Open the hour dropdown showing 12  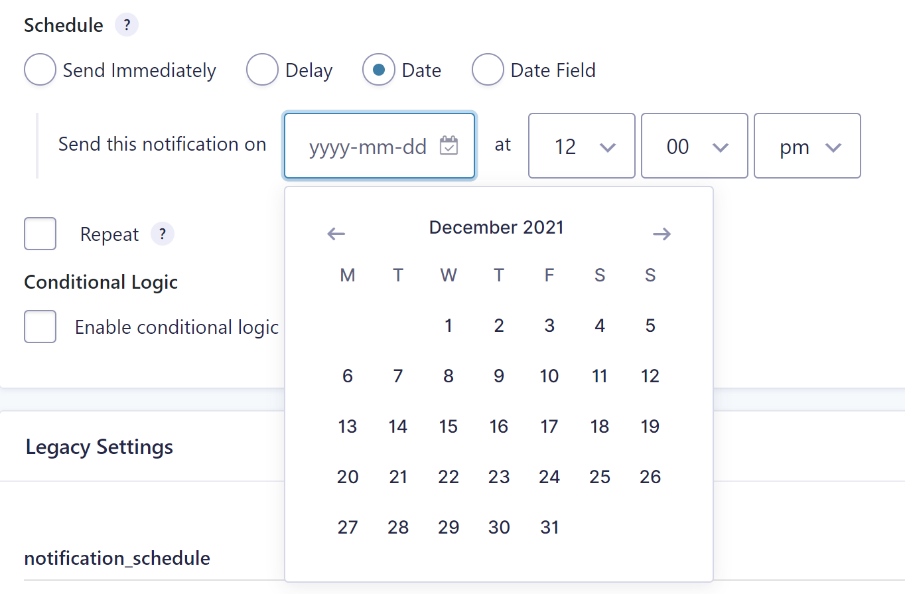point(581,146)
